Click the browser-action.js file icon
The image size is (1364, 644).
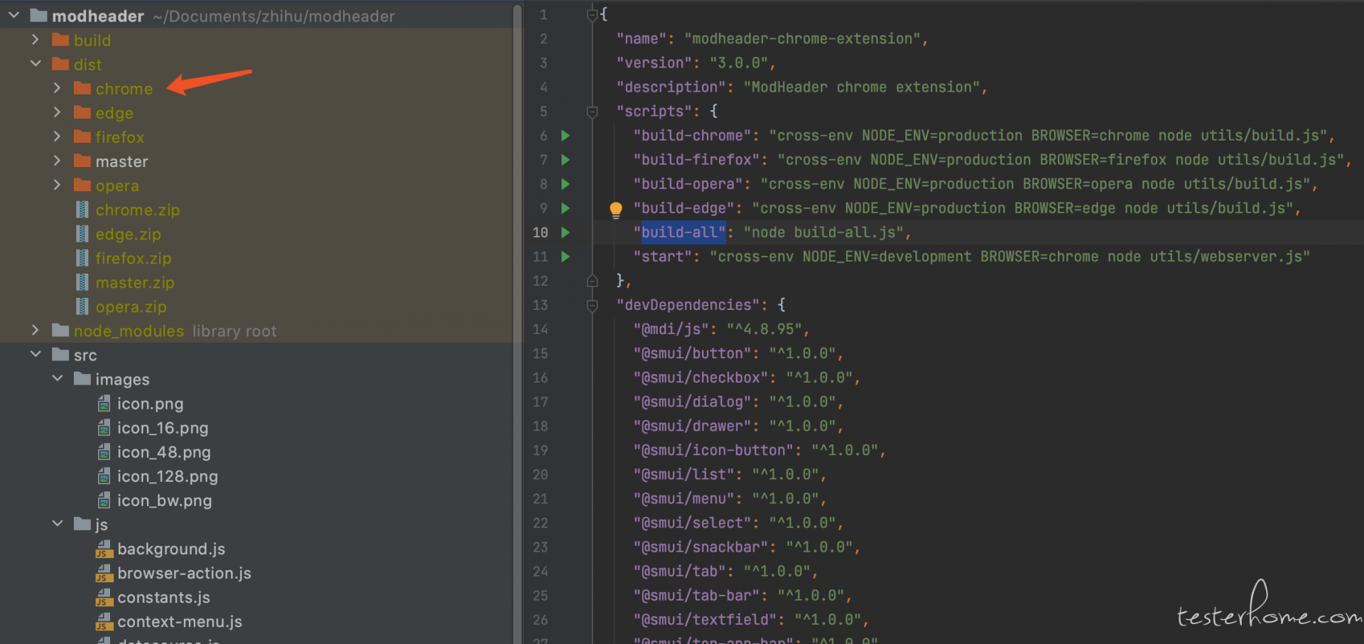coord(104,573)
